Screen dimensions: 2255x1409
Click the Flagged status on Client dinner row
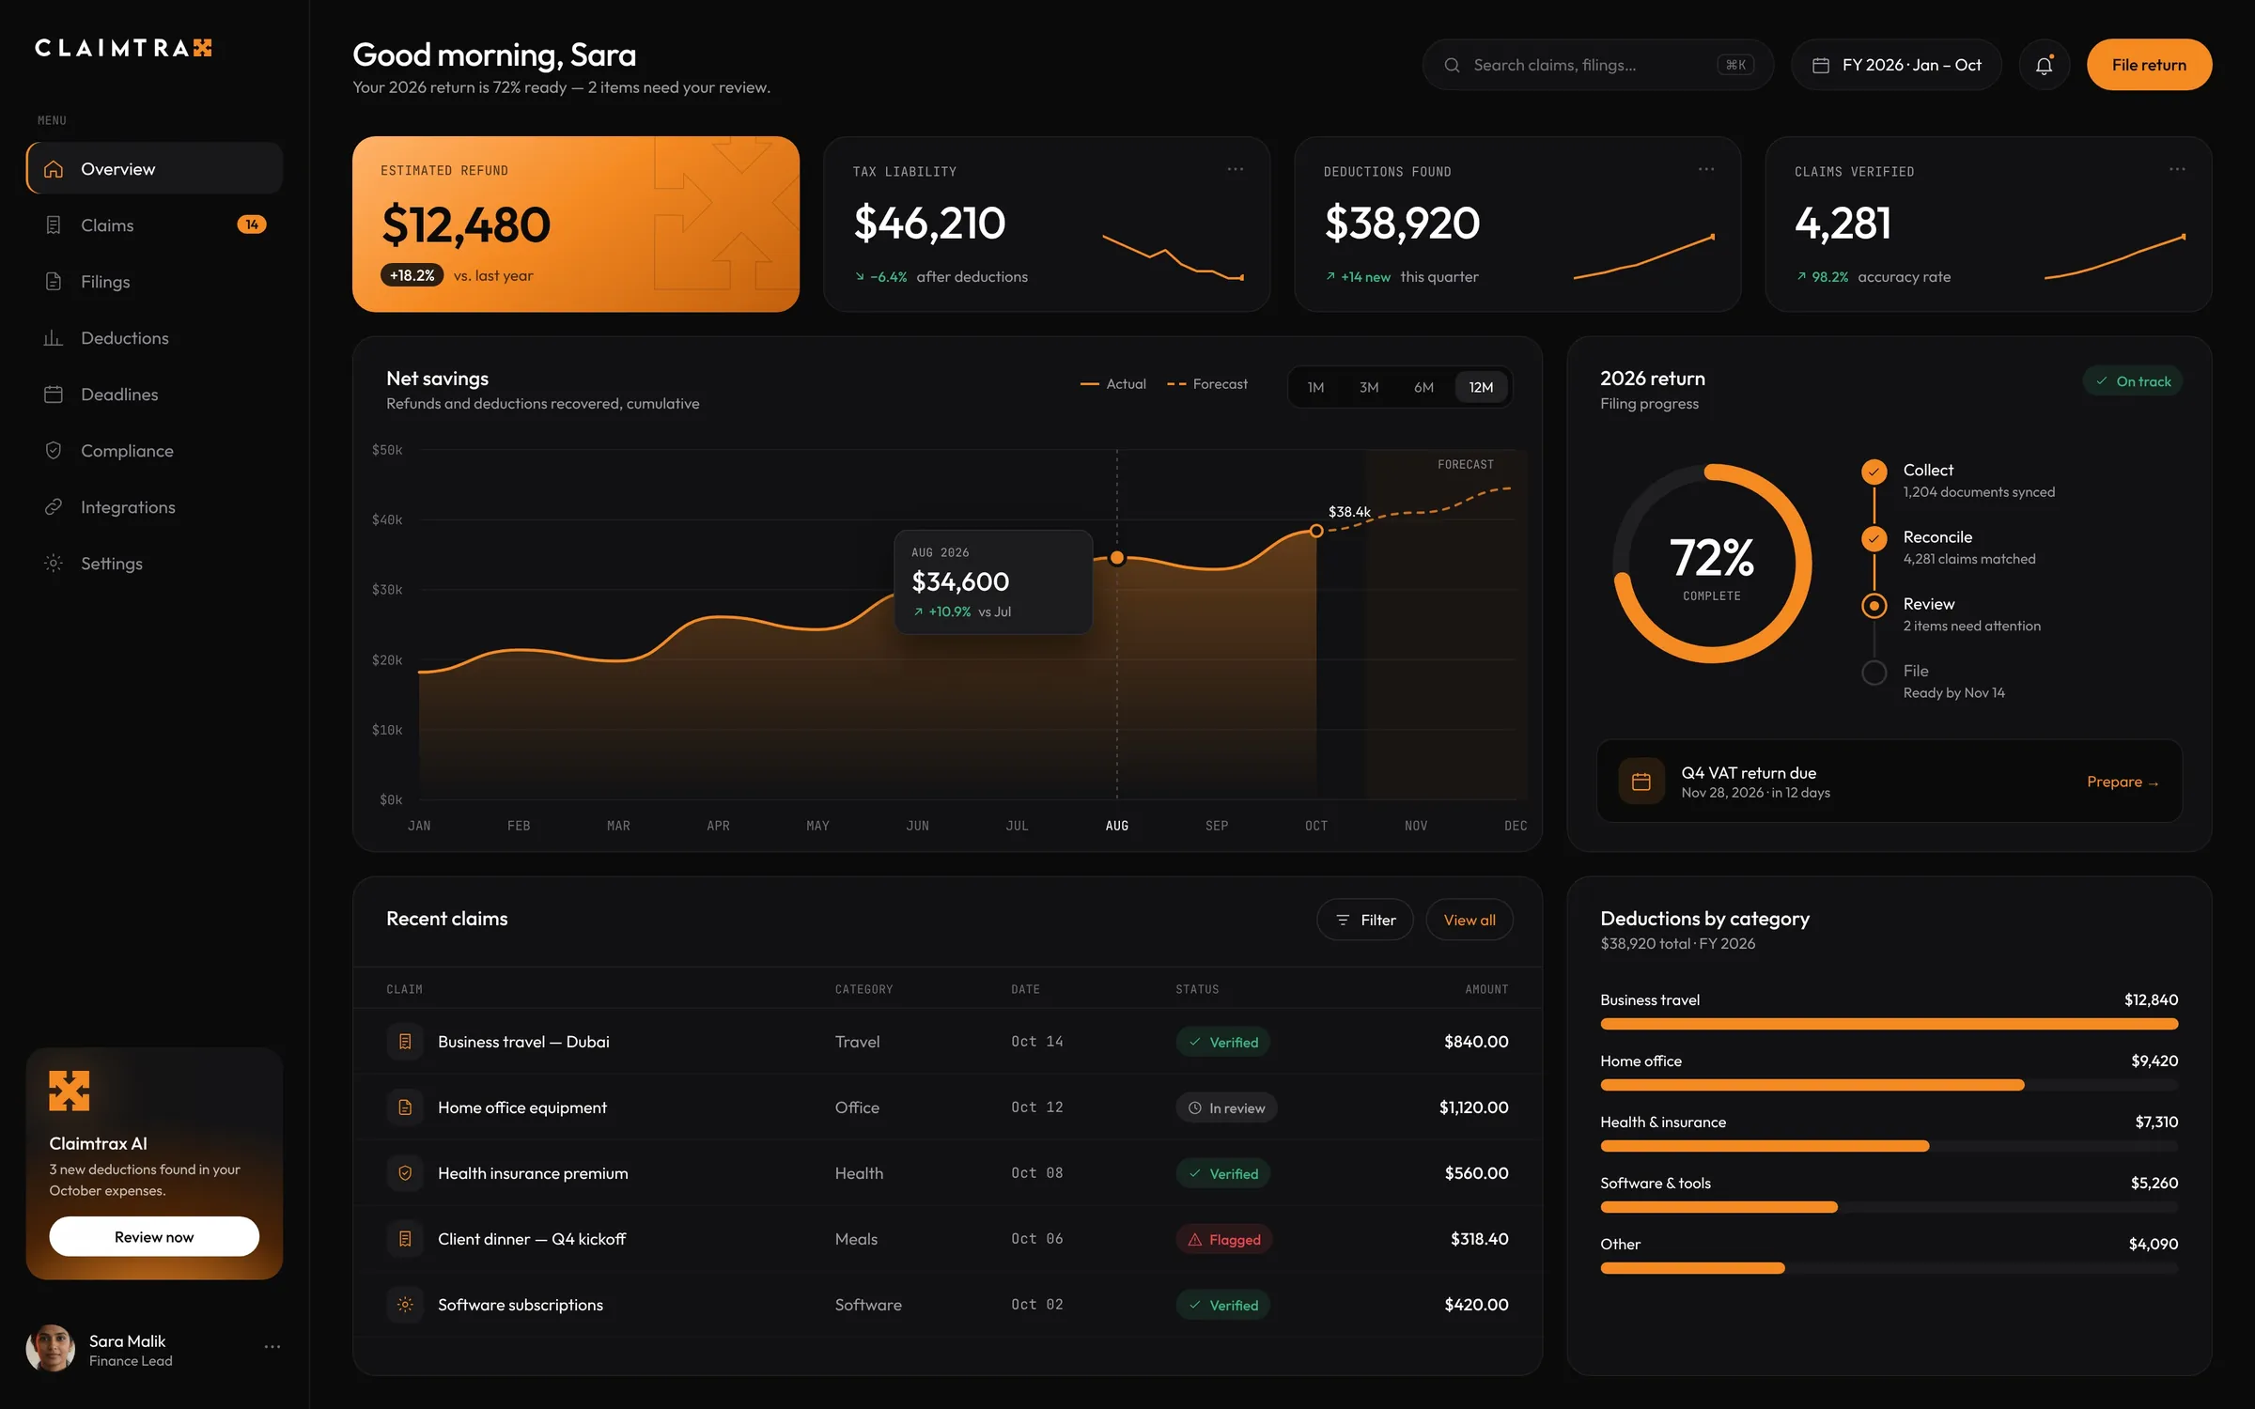(x=1224, y=1240)
